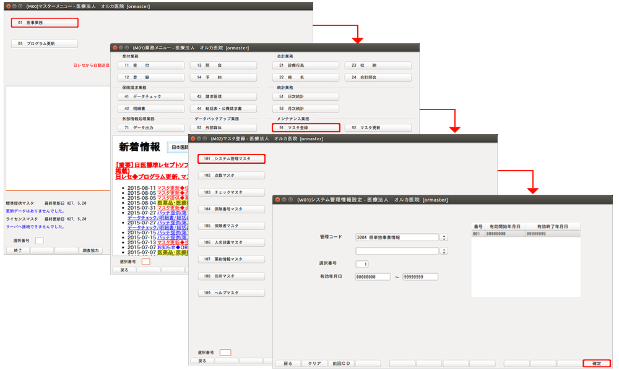The width and height of the screenshot is (619, 371).
Task: Click 終了 in master menu window
Action: pyautogui.click(x=18, y=251)
